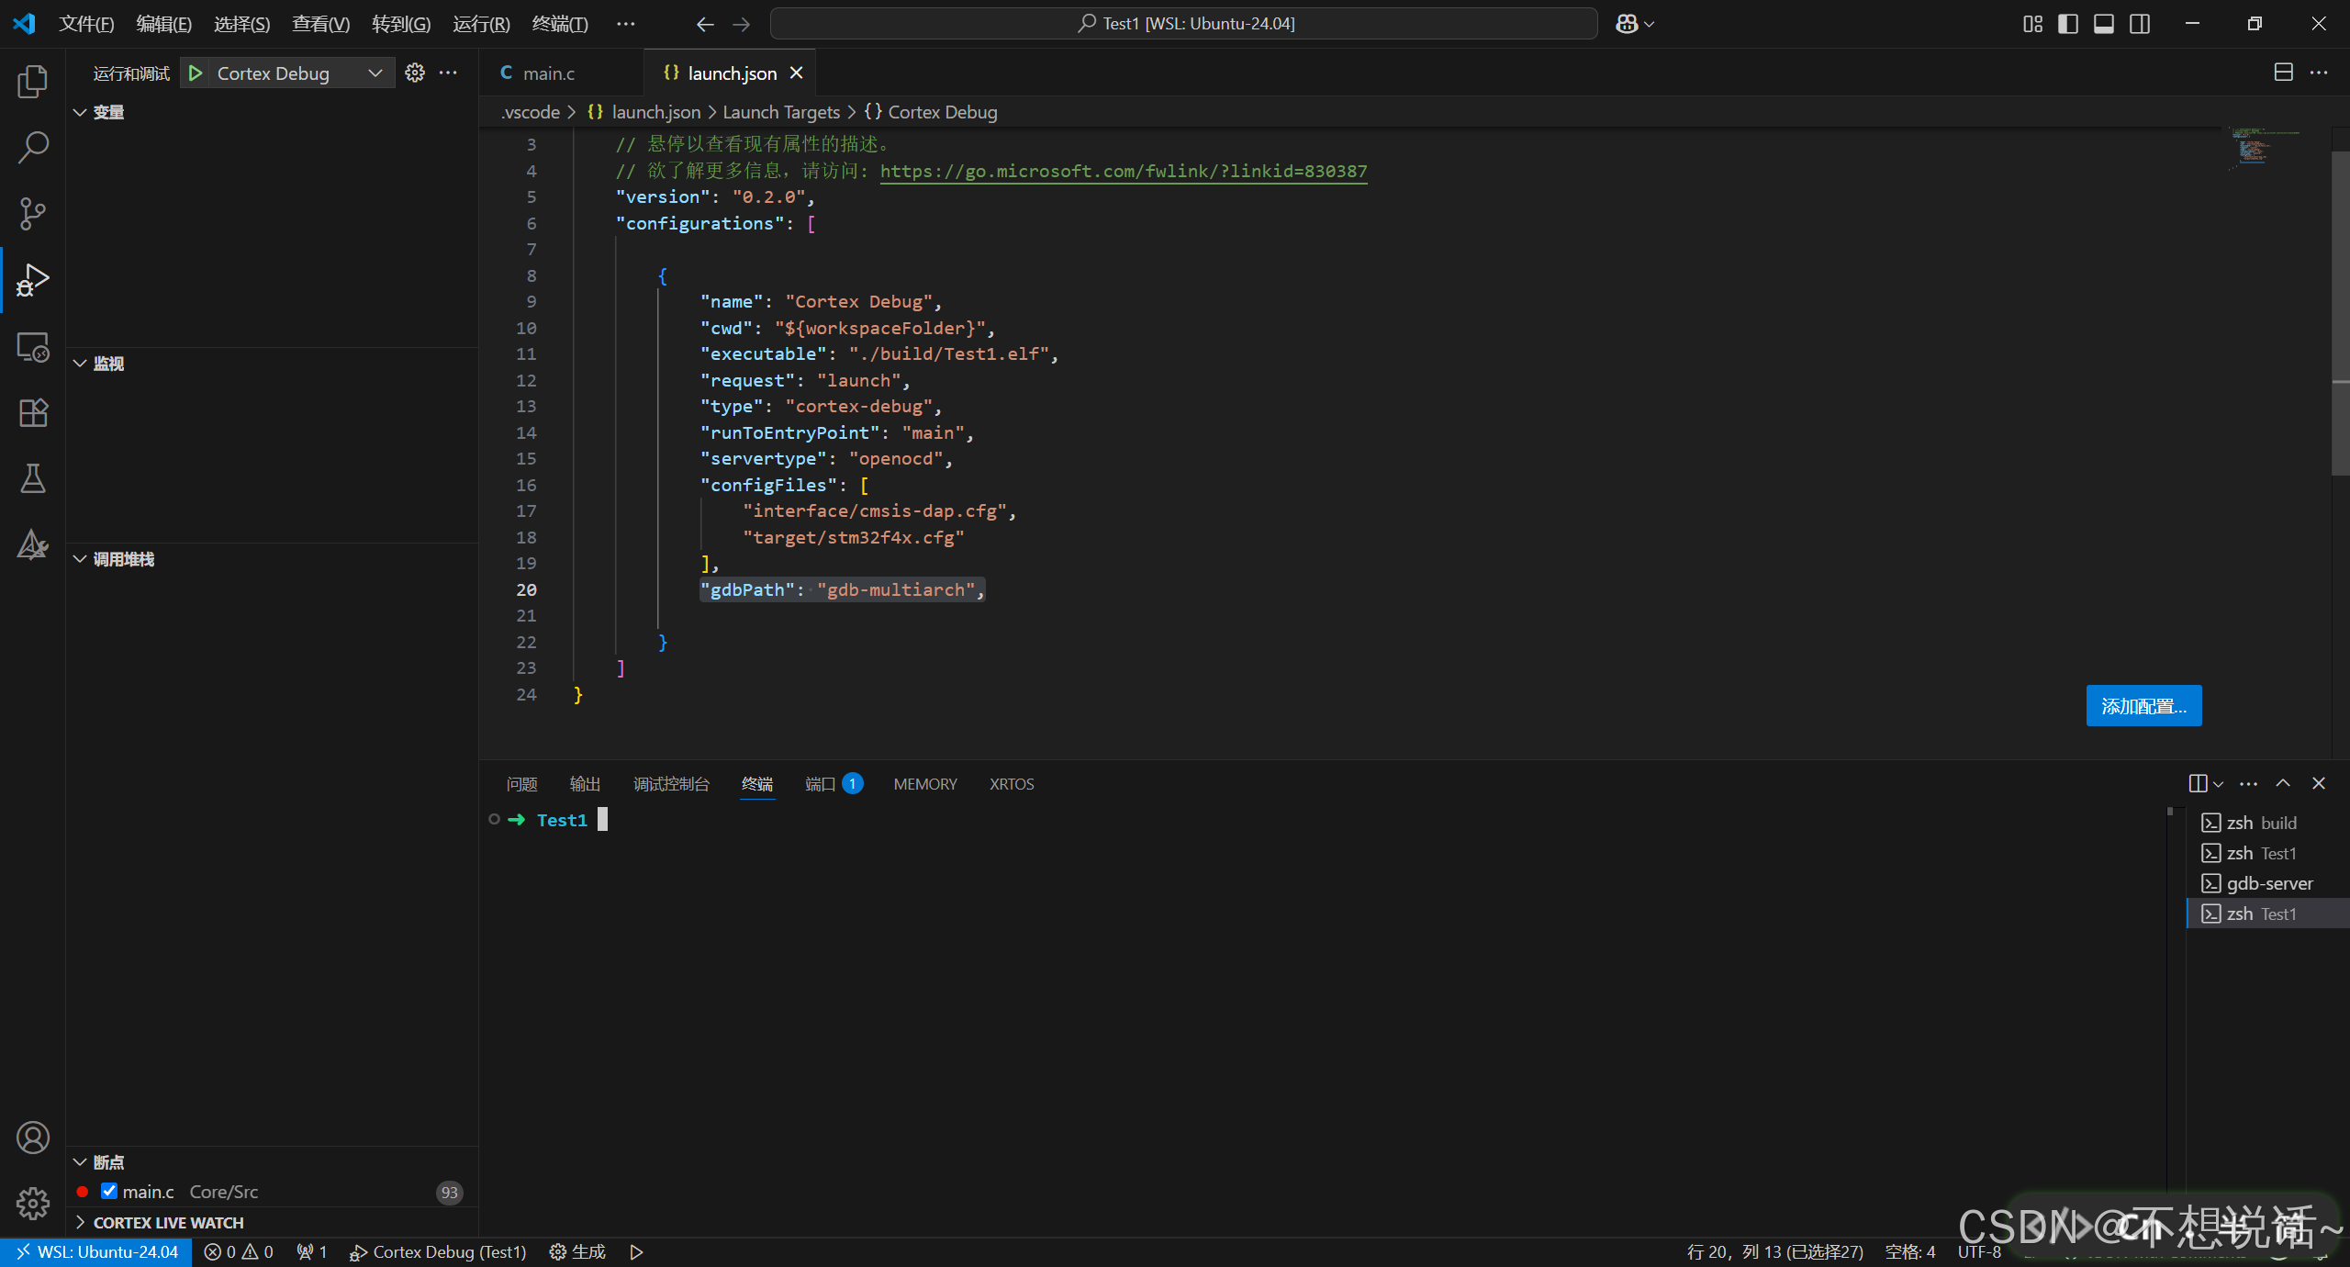
Task: Toggle the main.c breakpoint checkbox
Action: pyautogui.click(x=109, y=1191)
